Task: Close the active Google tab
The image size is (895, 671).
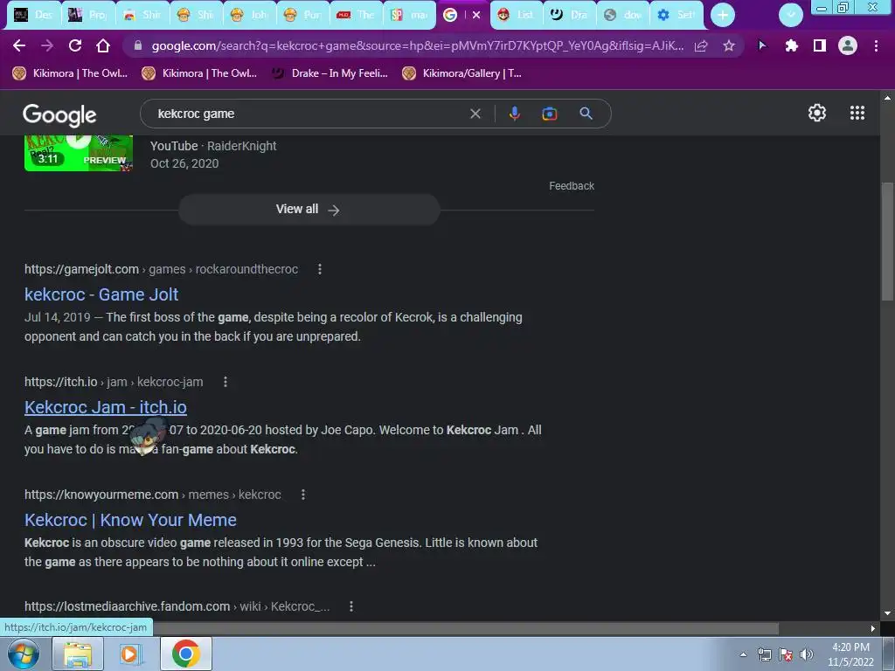Action: [x=476, y=15]
